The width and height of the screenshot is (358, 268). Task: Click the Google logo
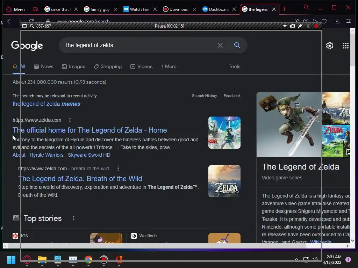27,46
